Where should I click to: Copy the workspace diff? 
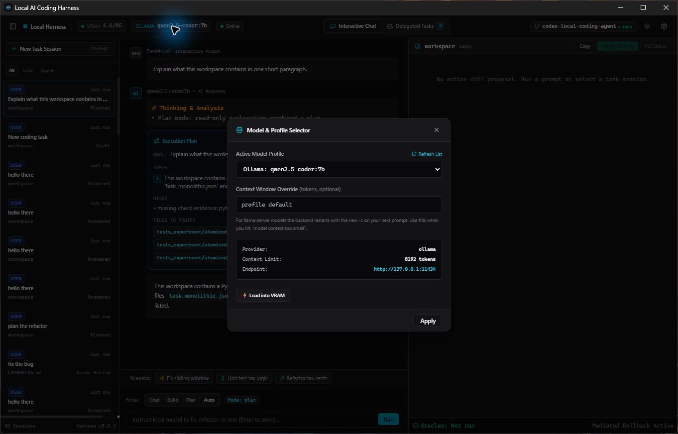click(585, 46)
